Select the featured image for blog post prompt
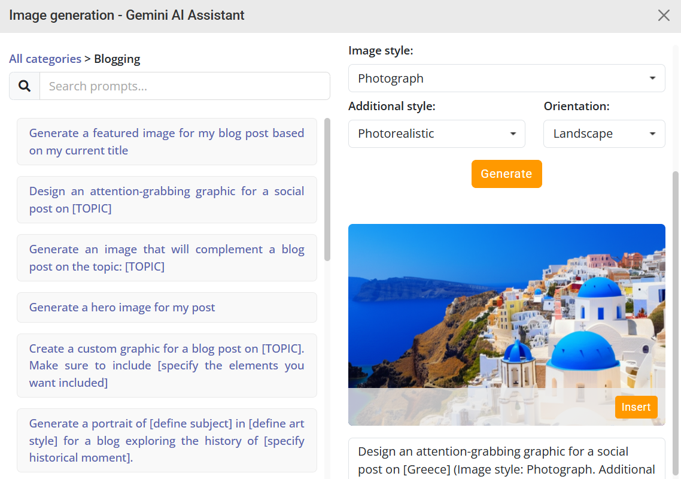Screen dimensions: 681x479 (x=166, y=142)
